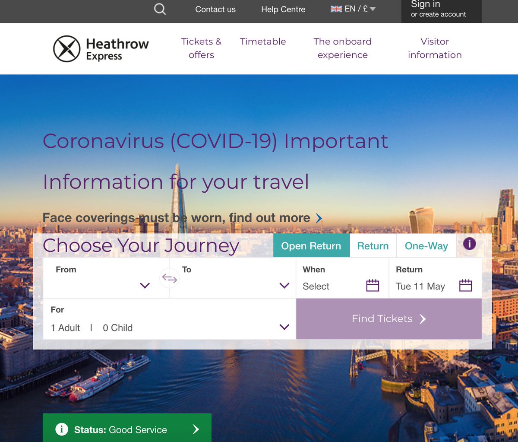Click the Heathrow Express logo
Image resolution: width=518 pixels, height=442 pixels.
click(x=101, y=49)
